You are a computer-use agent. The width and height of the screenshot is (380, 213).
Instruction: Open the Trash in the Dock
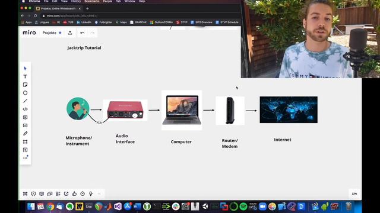349,206
